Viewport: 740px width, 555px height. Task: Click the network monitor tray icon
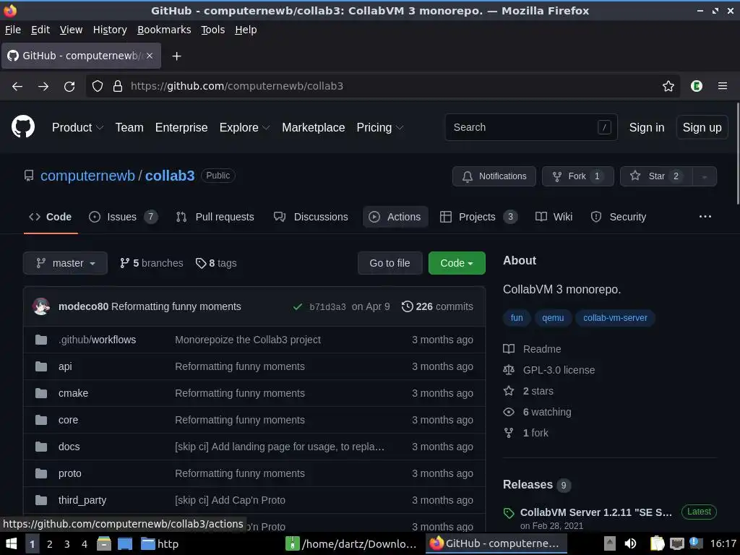click(676, 543)
